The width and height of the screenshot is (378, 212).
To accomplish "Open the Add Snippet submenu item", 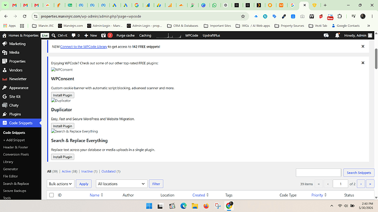I will coord(14,140).
